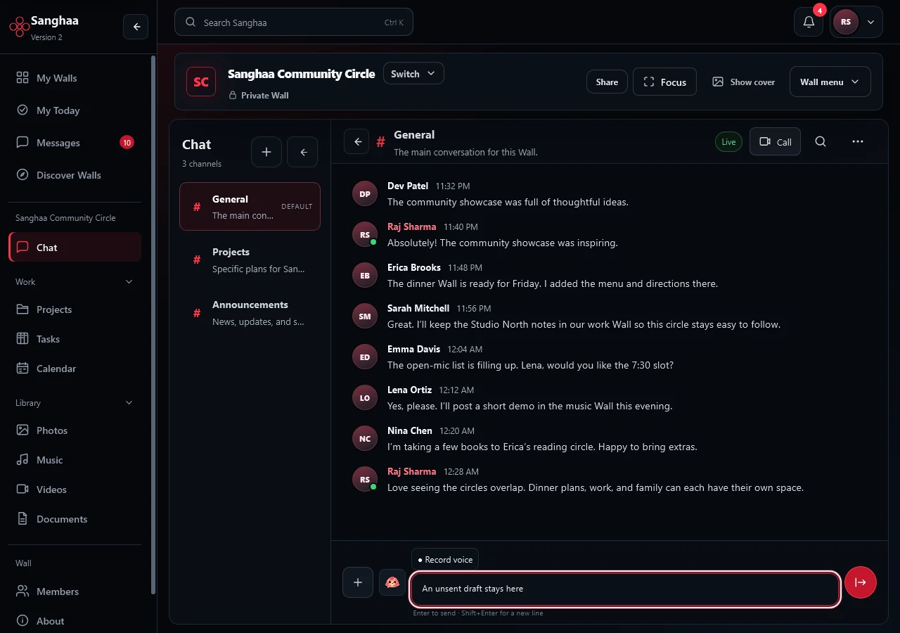Start a video Call
The height and width of the screenshot is (633, 900).
click(x=775, y=141)
